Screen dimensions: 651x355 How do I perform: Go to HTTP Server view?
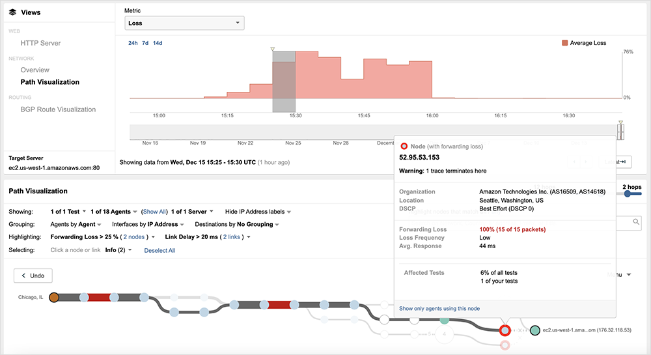[x=40, y=43]
